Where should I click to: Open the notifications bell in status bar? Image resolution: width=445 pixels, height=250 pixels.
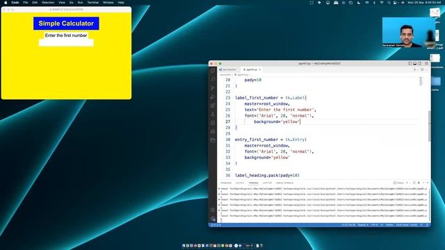tap(427, 225)
